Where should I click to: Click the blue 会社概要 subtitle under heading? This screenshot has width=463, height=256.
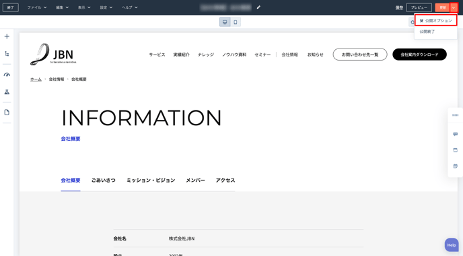coord(71,139)
